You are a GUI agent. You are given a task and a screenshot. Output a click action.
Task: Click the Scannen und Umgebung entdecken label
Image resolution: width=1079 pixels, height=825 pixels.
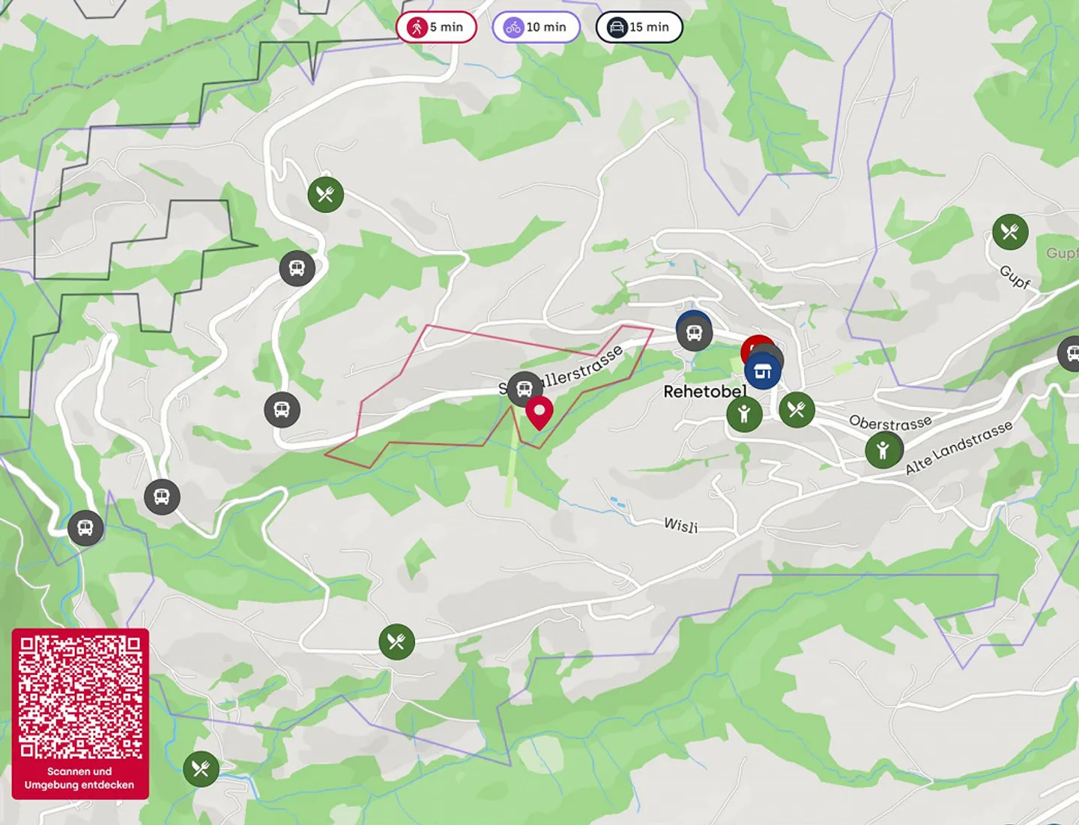click(x=79, y=778)
